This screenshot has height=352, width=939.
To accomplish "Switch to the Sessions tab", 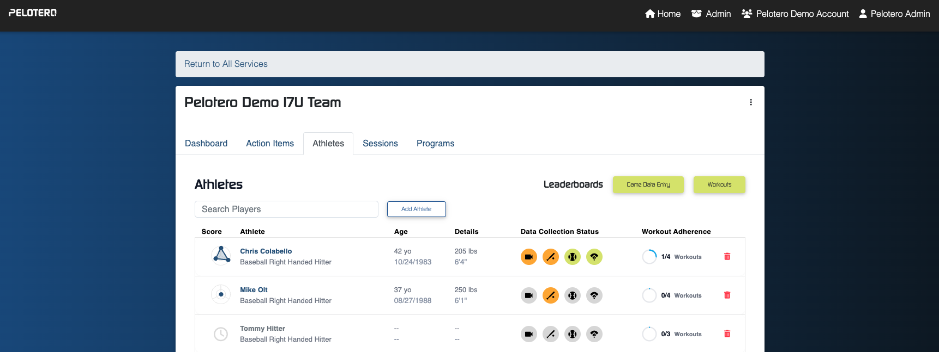I will coord(380,143).
